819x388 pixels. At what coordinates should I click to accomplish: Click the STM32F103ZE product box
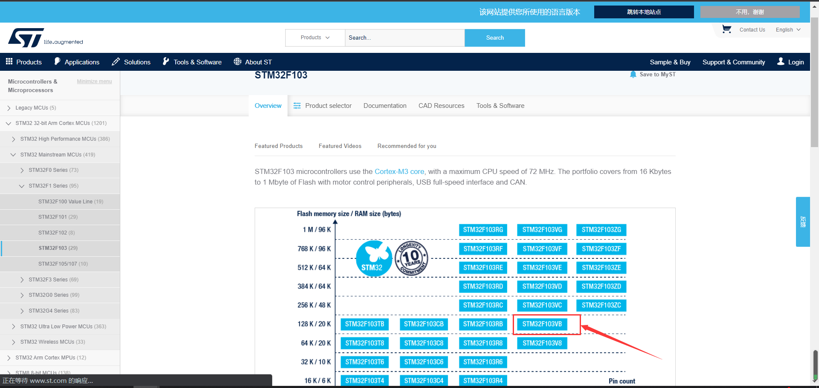click(601, 268)
